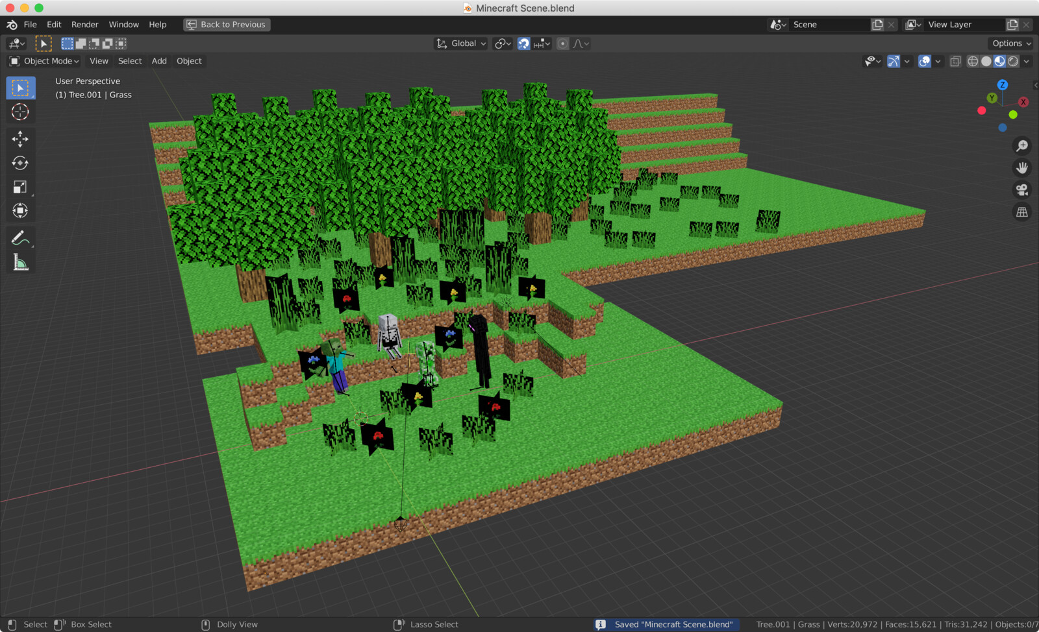Expand the overlays options arrow
Viewport: 1039px width, 632px height.
[938, 62]
